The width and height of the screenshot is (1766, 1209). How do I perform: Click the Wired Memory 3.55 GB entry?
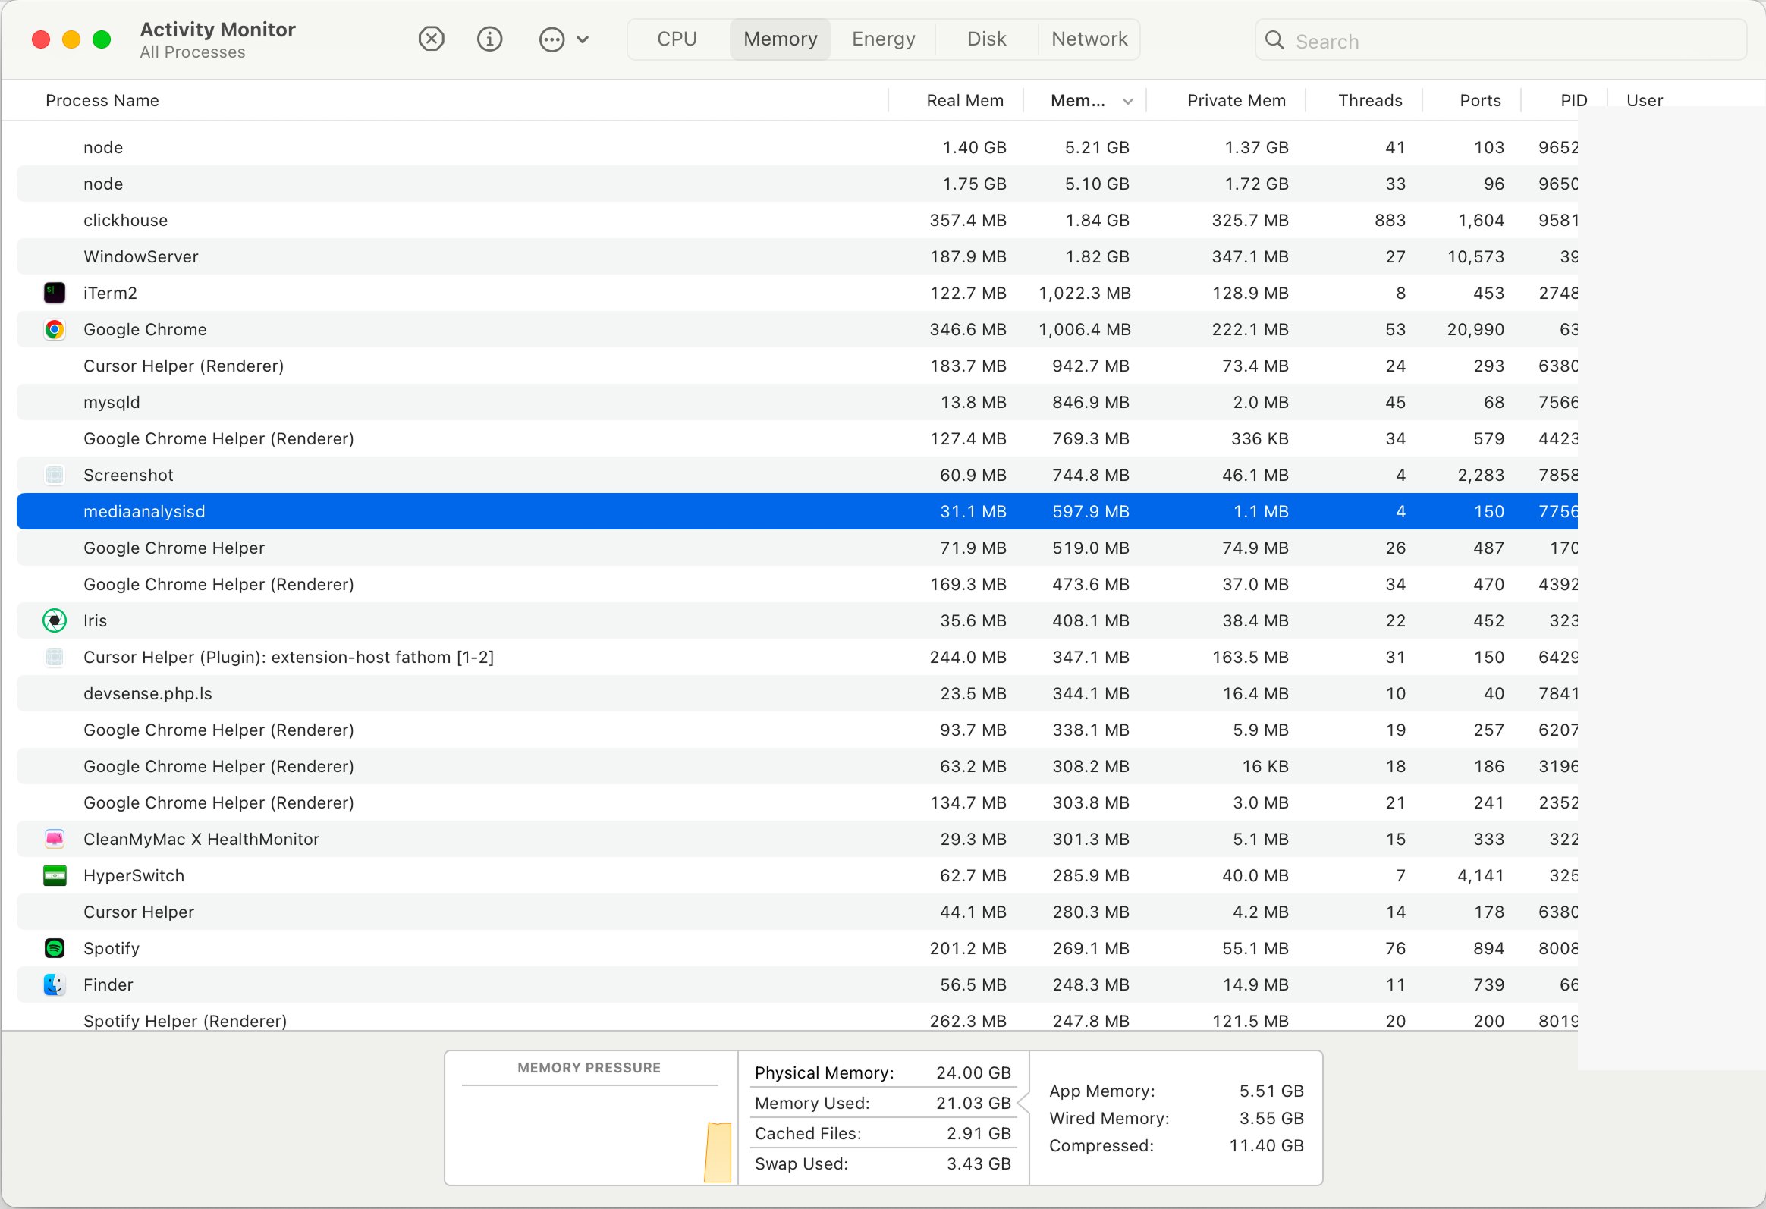click(1177, 1118)
